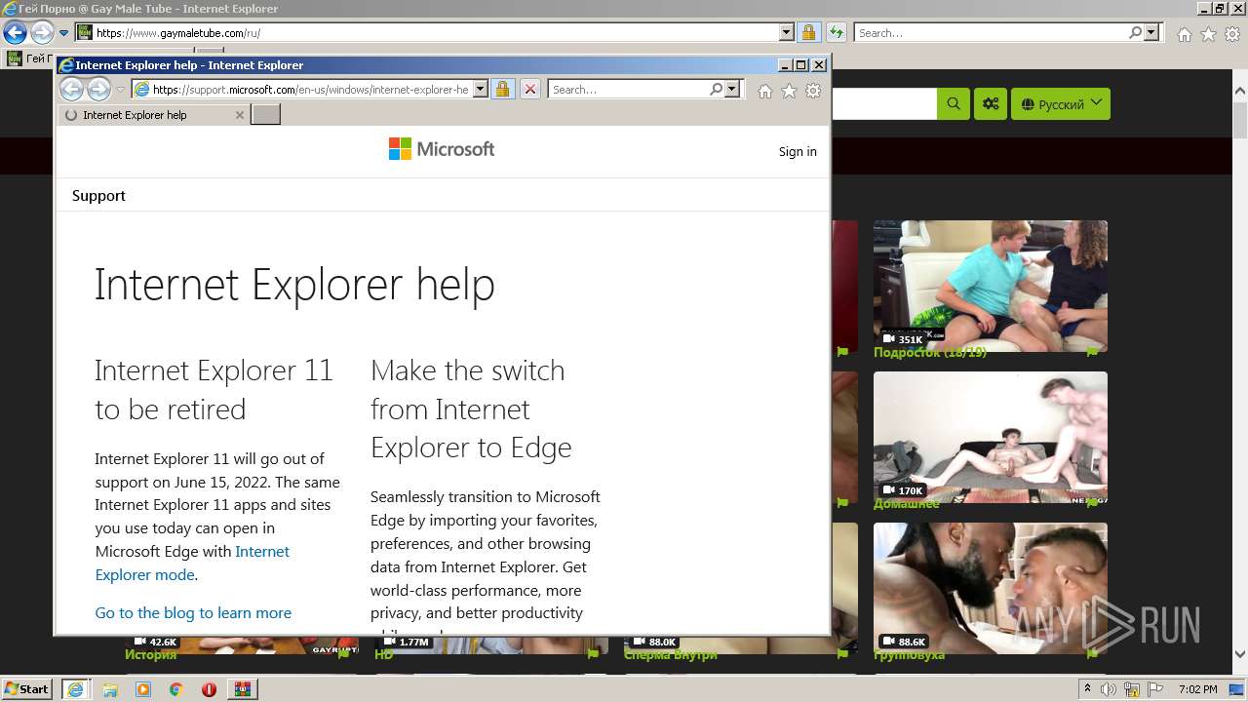
Task: Open the Windows Start menu
Action: (x=26, y=688)
